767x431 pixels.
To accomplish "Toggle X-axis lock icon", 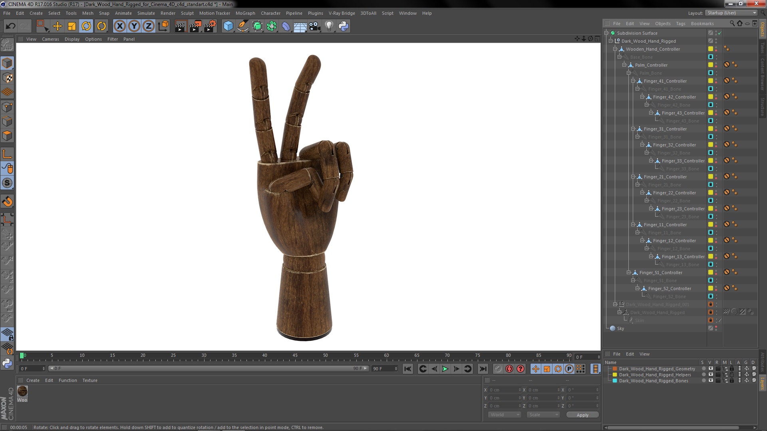I will point(119,26).
